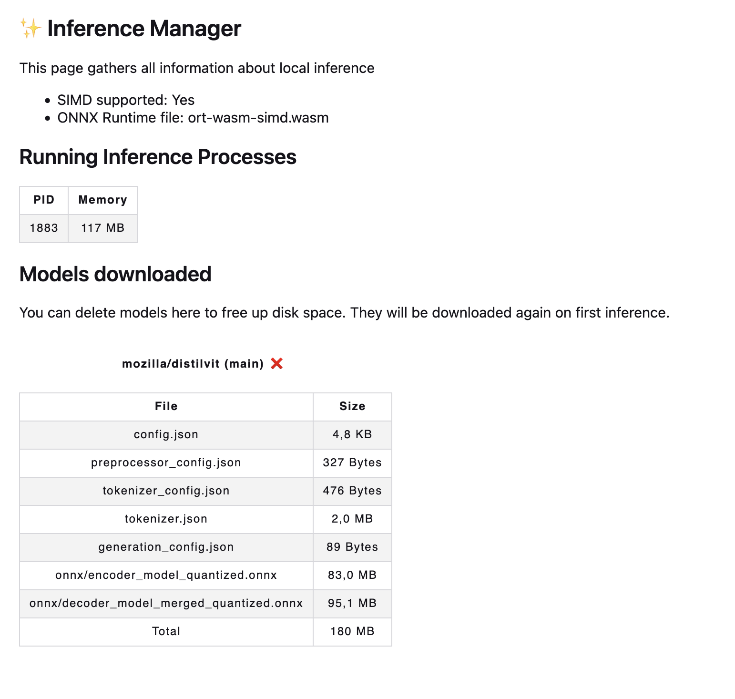
Task: Select the Memory column header
Action: [x=102, y=200]
